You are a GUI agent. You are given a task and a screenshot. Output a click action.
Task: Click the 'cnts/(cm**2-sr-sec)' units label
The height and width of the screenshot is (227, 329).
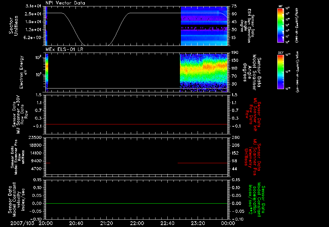click(x=297, y=25)
